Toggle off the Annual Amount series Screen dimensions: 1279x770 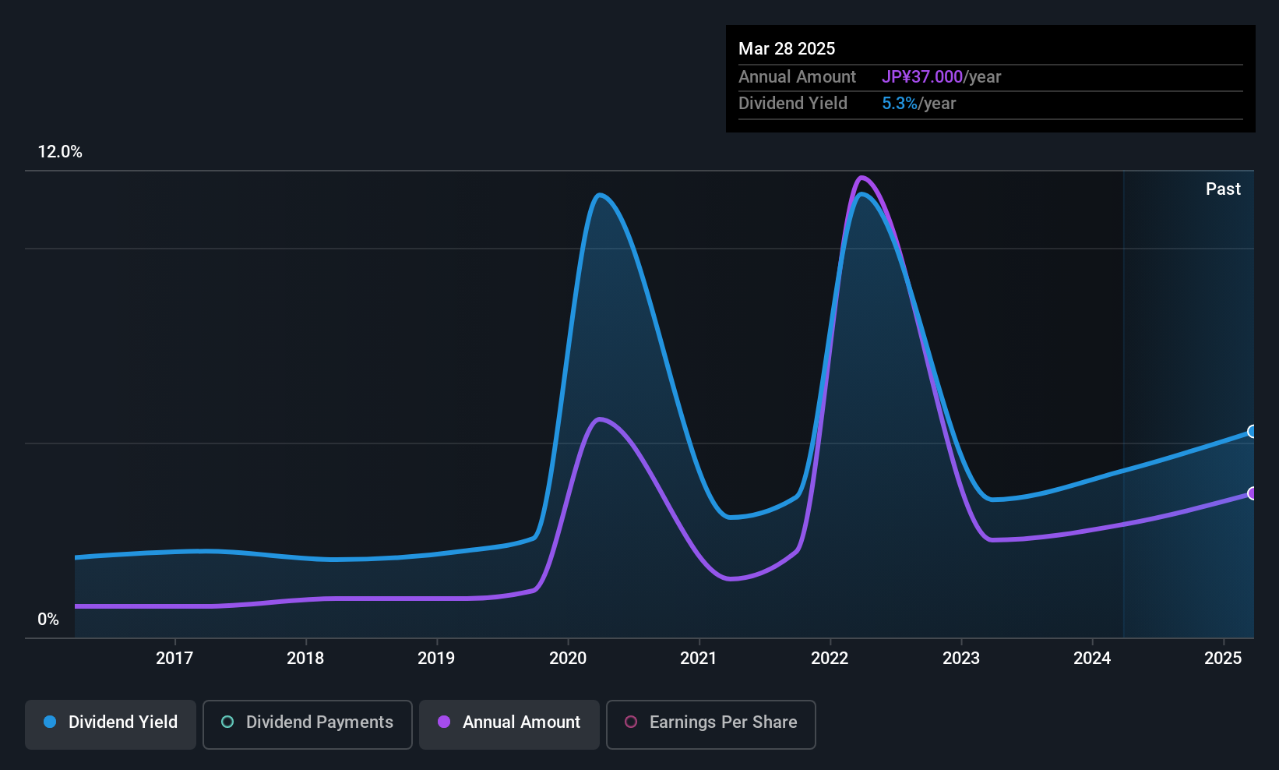(509, 722)
